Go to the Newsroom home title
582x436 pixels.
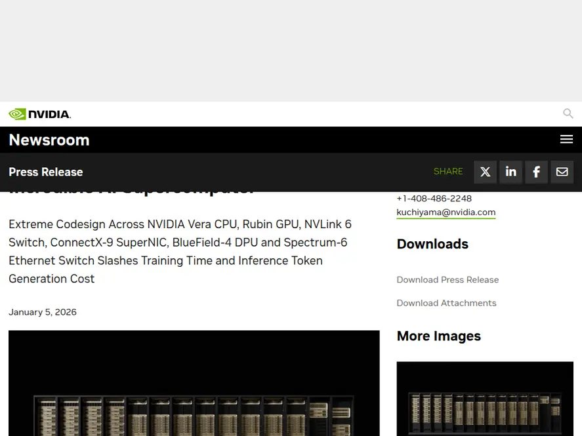tap(49, 140)
